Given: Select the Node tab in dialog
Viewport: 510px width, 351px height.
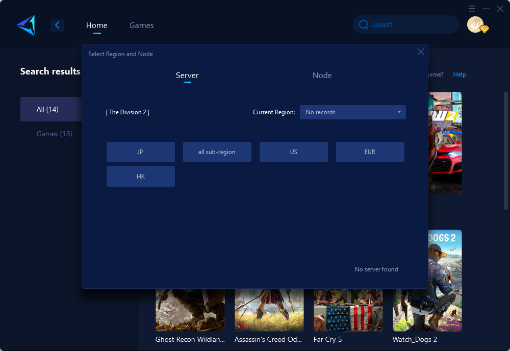Looking at the screenshot, I should point(322,76).
